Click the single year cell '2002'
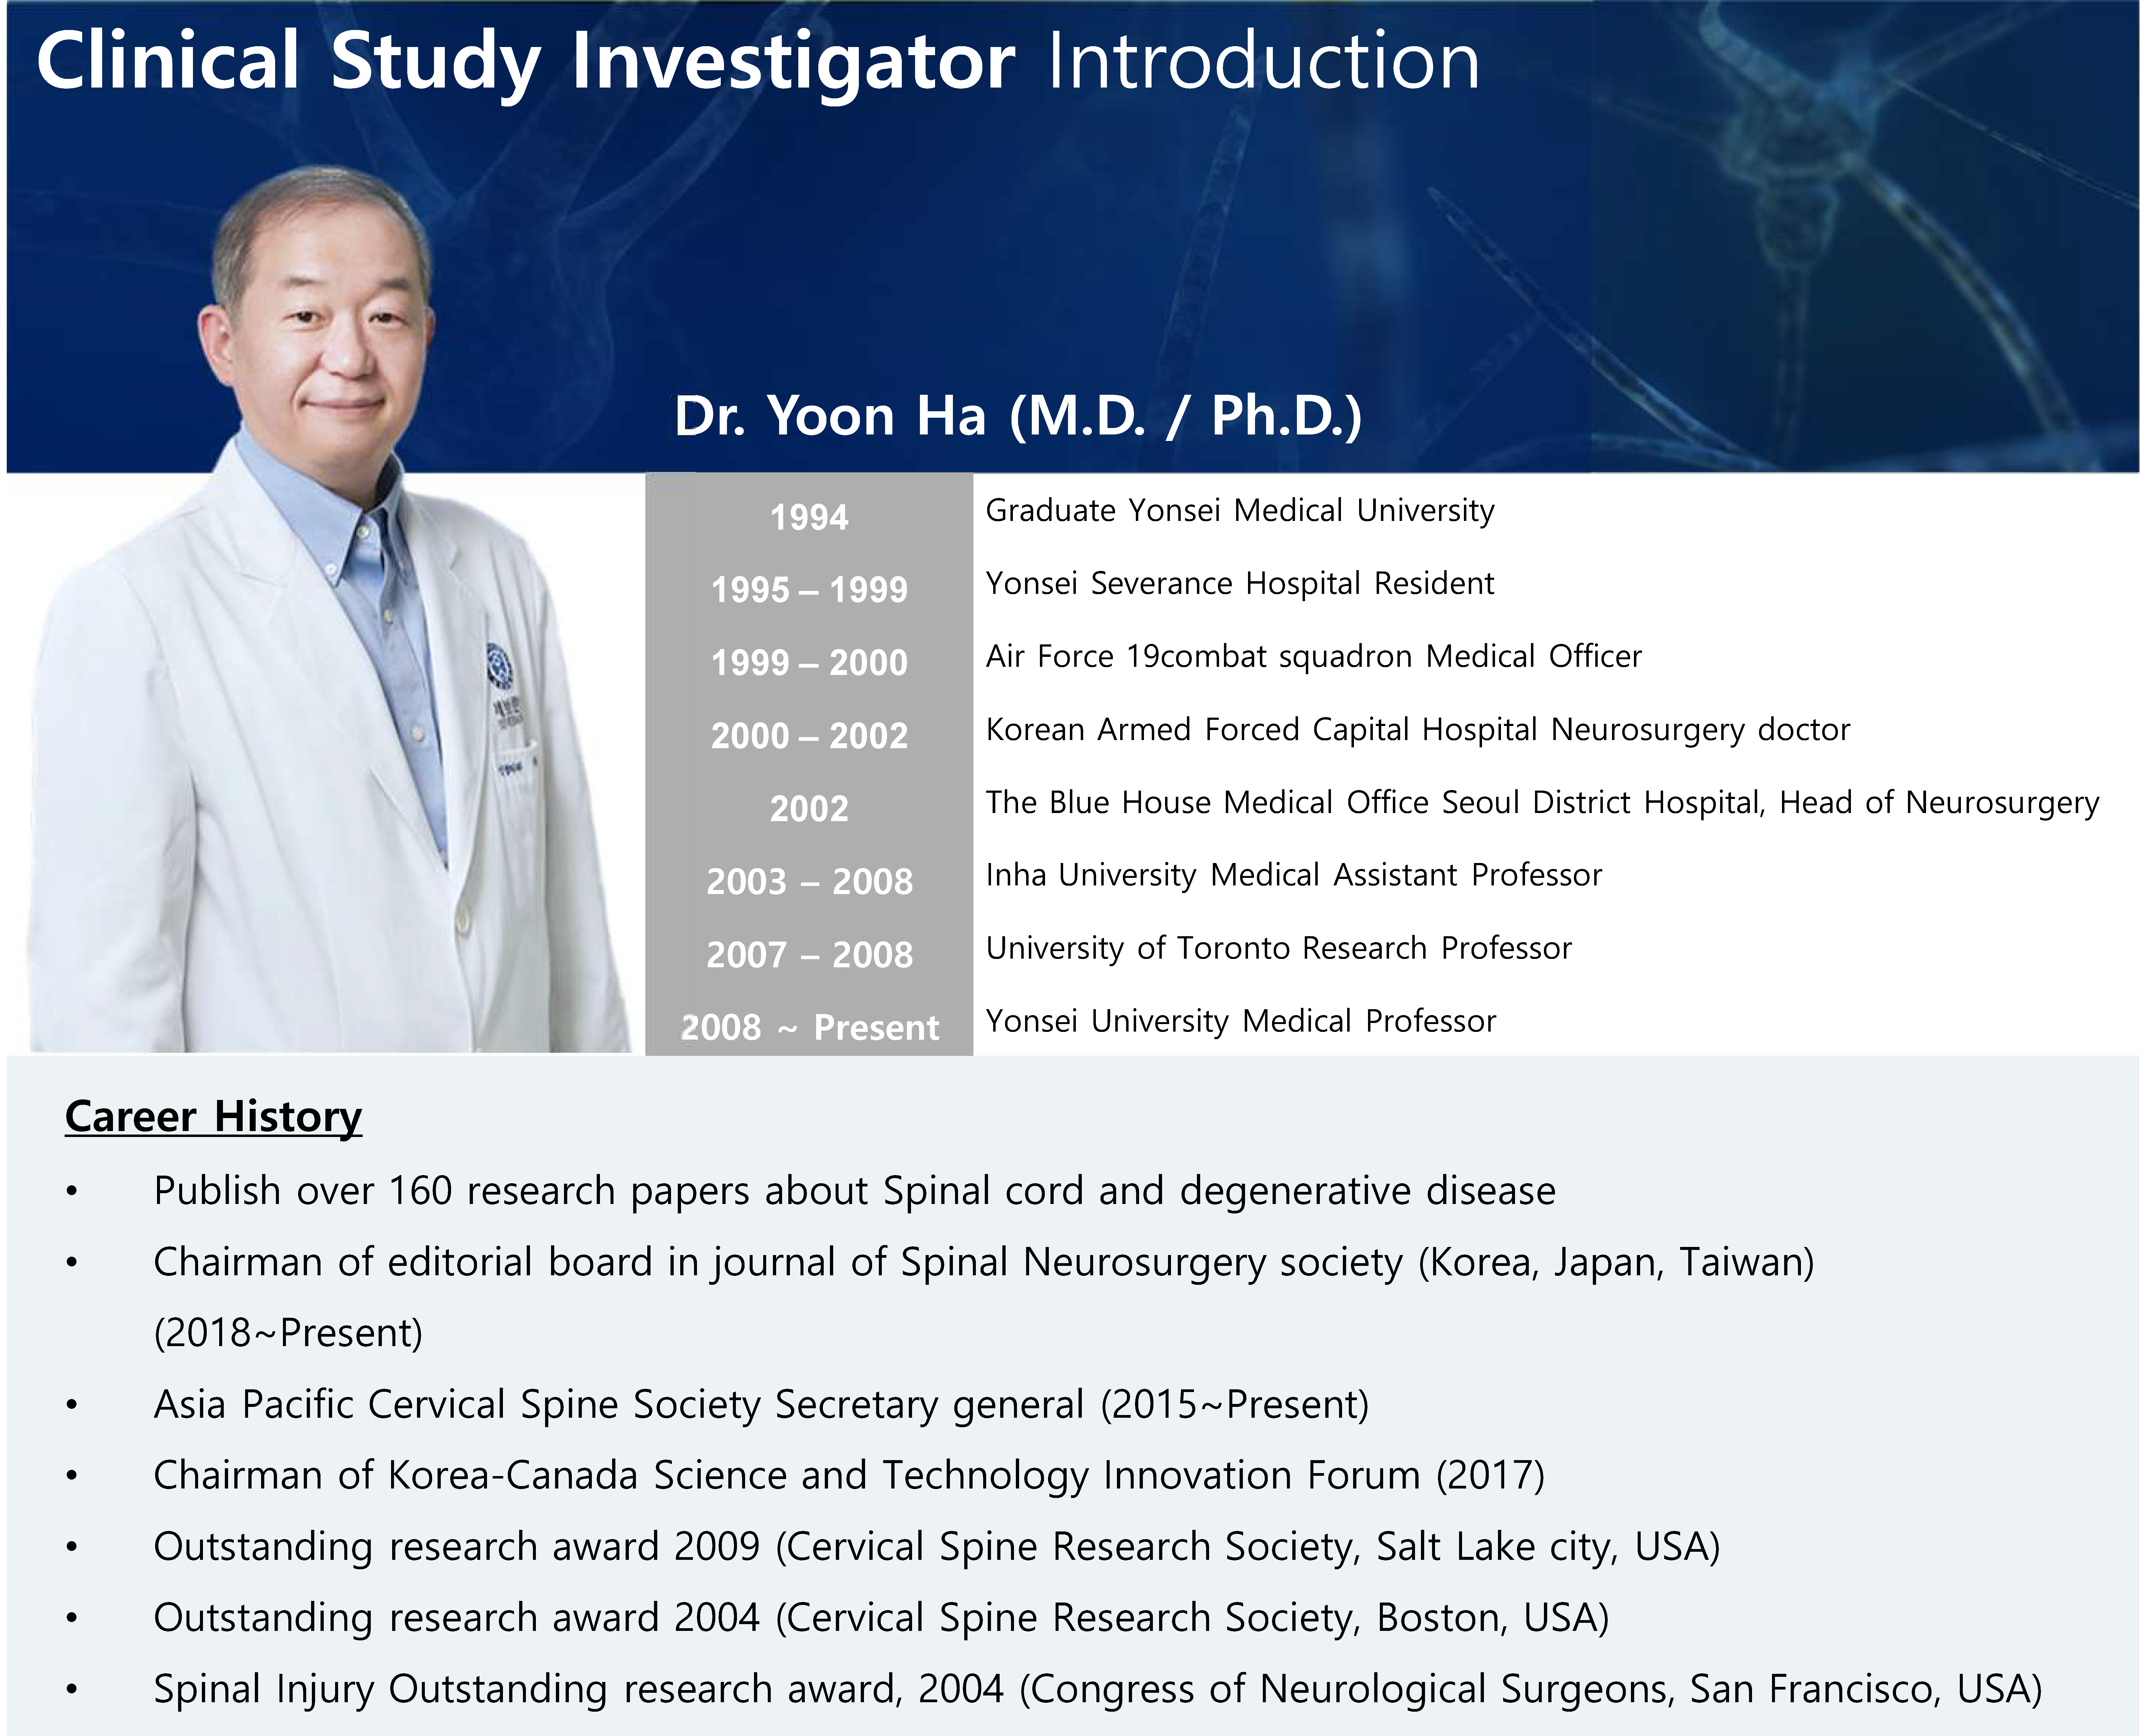The width and height of the screenshot is (2149, 1736). (809, 809)
